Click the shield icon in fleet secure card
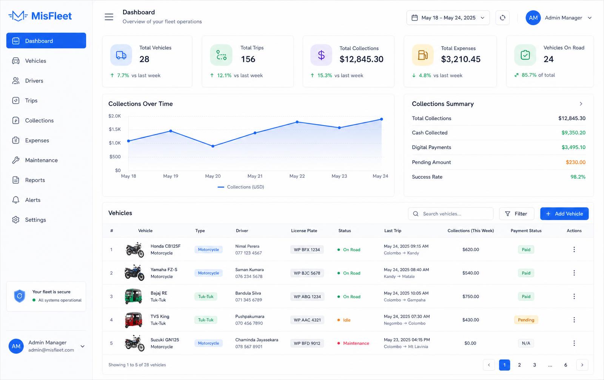604x380 pixels. click(x=19, y=296)
